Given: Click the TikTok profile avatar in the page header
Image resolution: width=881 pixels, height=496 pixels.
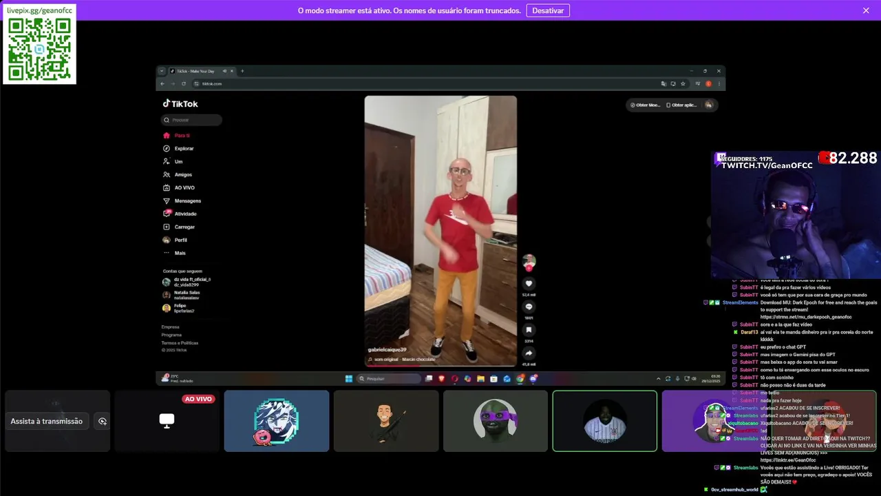Looking at the screenshot, I should coord(709,105).
